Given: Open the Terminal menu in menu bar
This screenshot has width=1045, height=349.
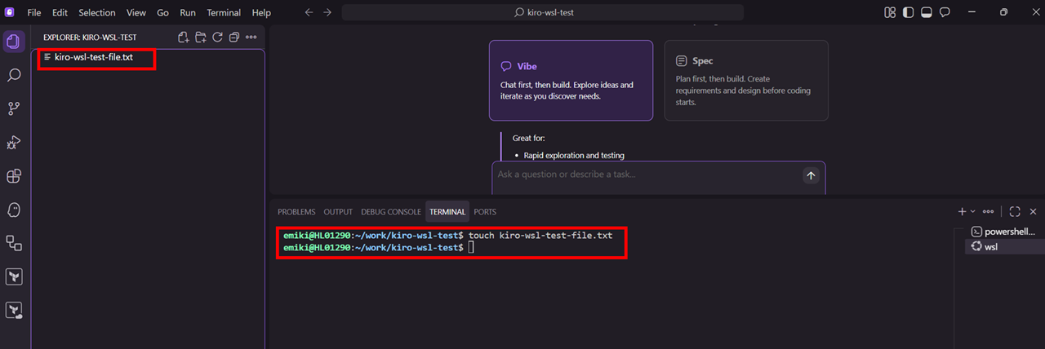Looking at the screenshot, I should click(224, 13).
